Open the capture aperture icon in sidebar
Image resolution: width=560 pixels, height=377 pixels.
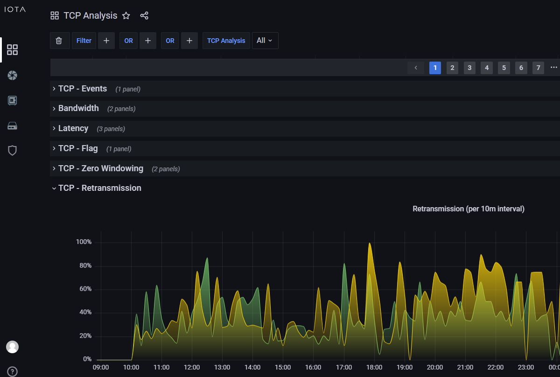coord(13,75)
